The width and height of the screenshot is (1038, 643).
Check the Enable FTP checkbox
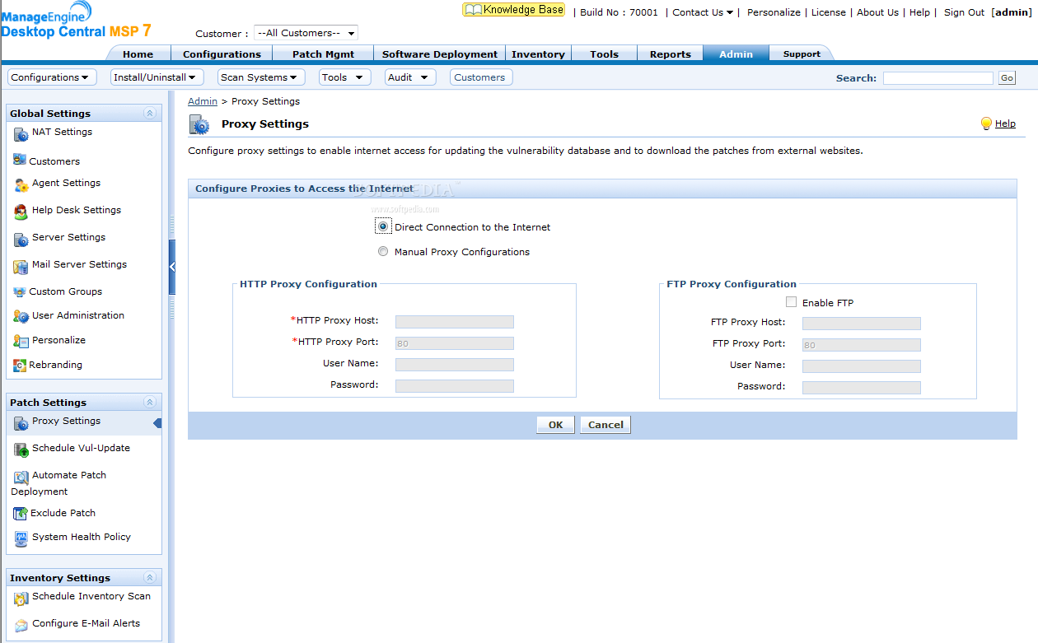pyautogui.click(x=792, y=302)
